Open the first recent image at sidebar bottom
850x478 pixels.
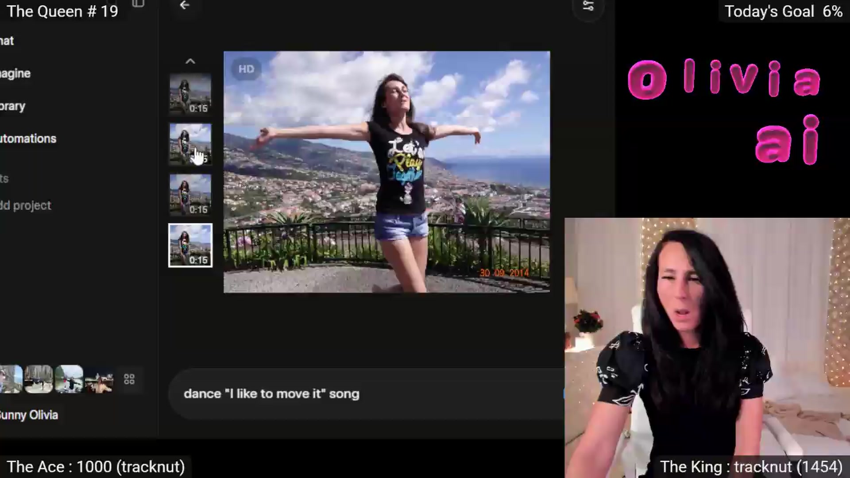click(x=11, y=379)
